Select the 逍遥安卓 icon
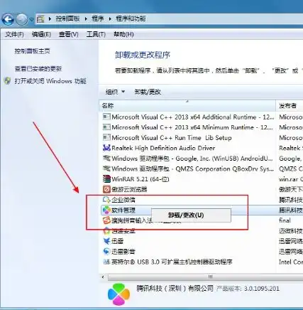The height and width of the screenshot is (310, 303). 106,230
